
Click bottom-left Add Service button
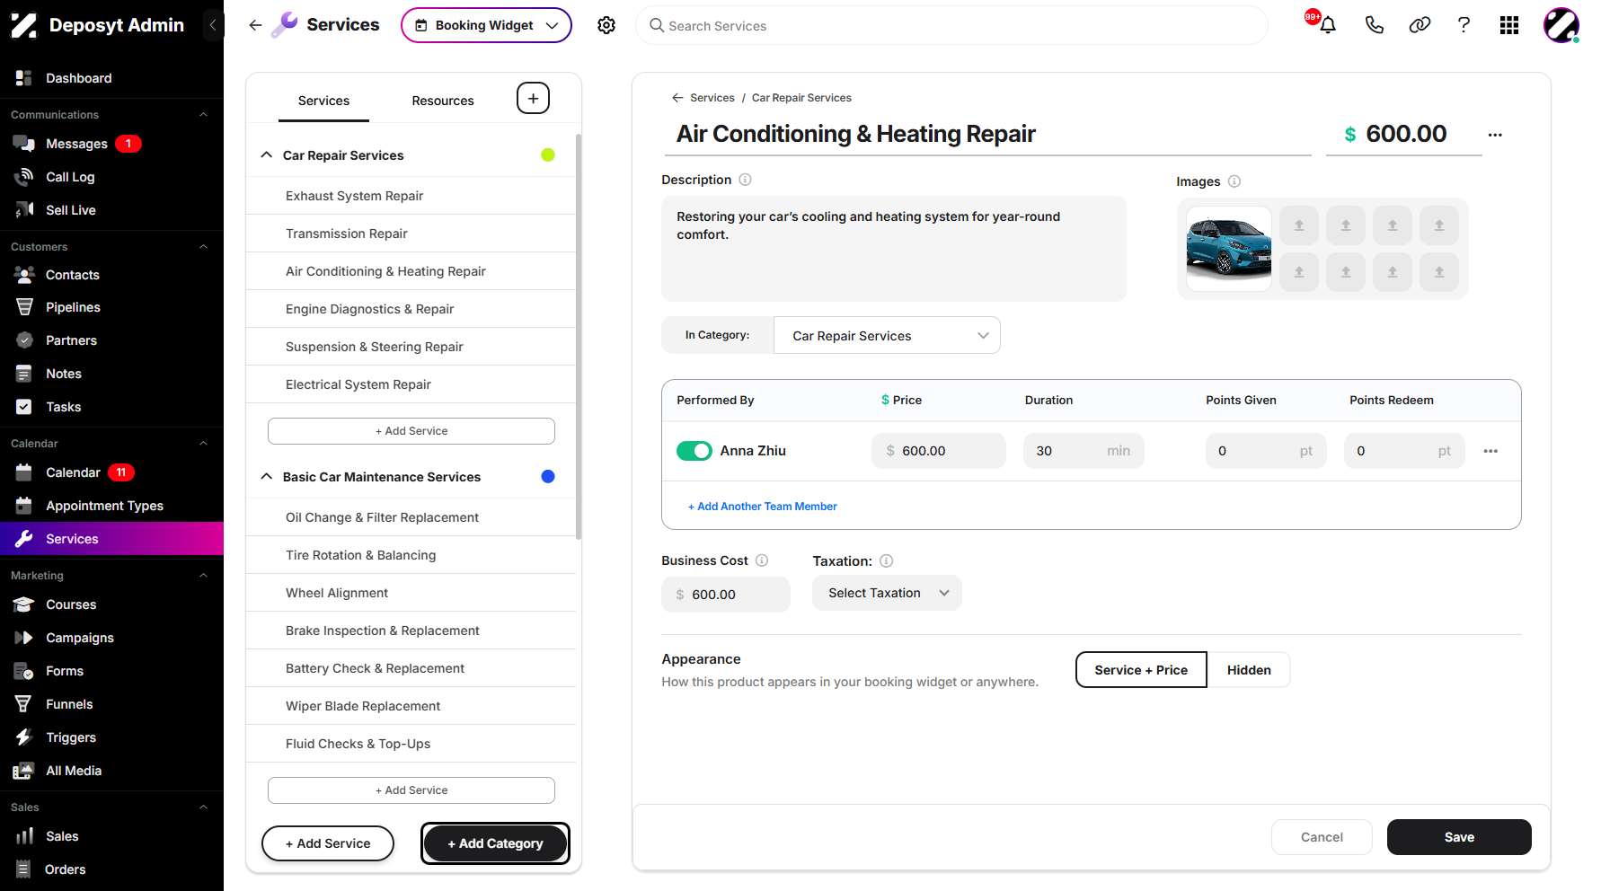point(328,843)
